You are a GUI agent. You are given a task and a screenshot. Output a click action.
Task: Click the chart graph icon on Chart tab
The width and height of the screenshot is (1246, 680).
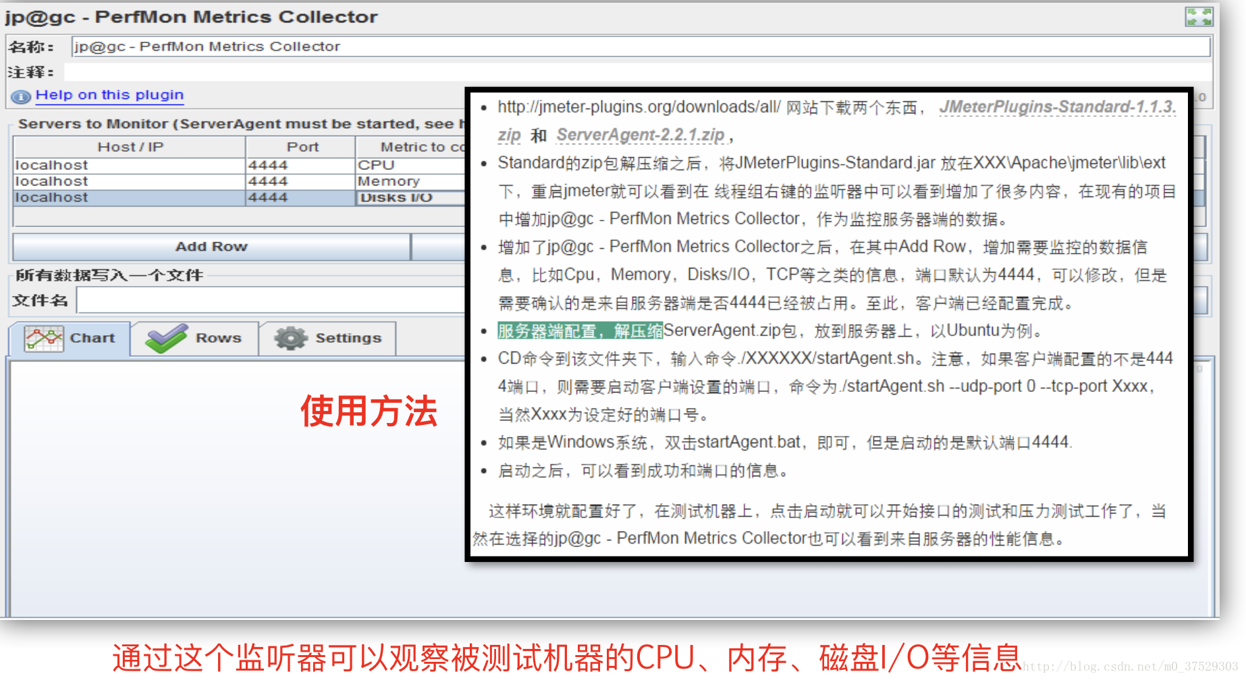tap(44, 338)
